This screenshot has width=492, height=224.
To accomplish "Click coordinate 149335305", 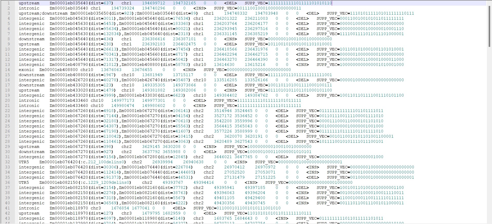I will point(154,85).
